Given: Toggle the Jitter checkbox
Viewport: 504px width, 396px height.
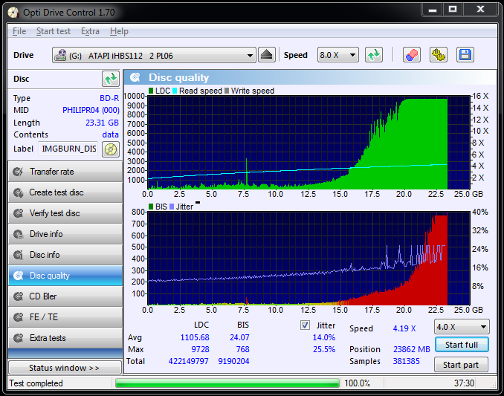Looking at the screenshot, I should (305, 325).
